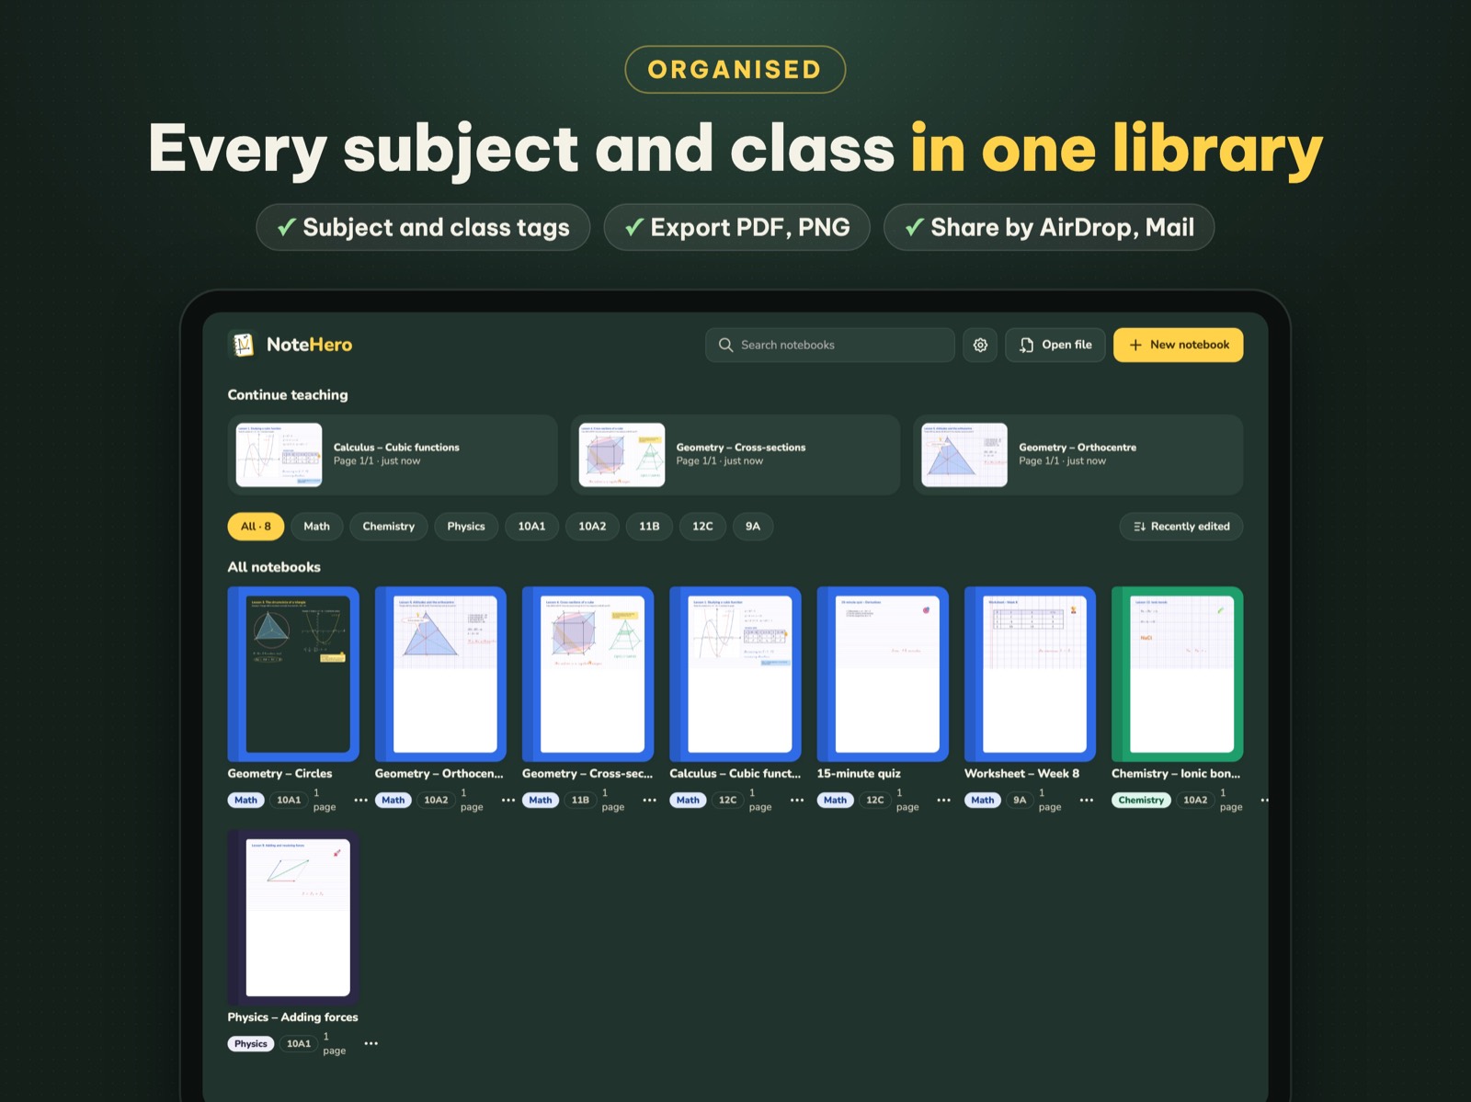
Task: Click Physics tag under Physics – Adding forces
Action: 251,1044
